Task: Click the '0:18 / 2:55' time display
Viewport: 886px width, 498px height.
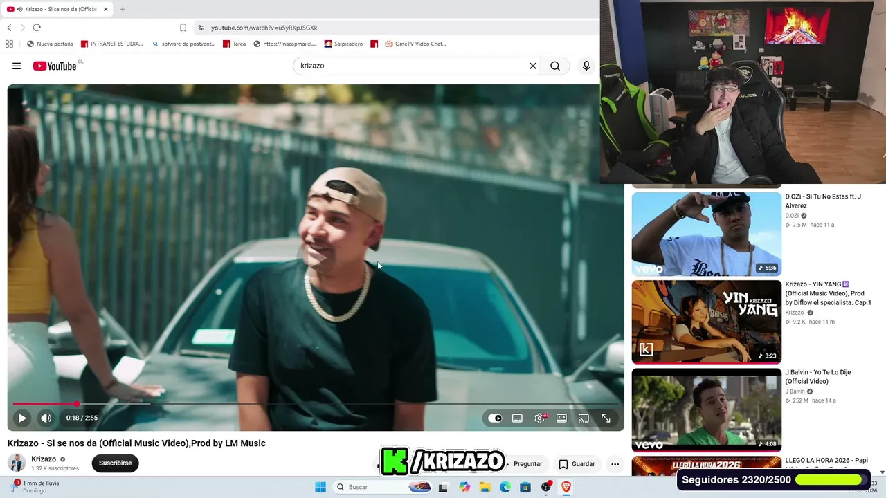Action: 82,418
